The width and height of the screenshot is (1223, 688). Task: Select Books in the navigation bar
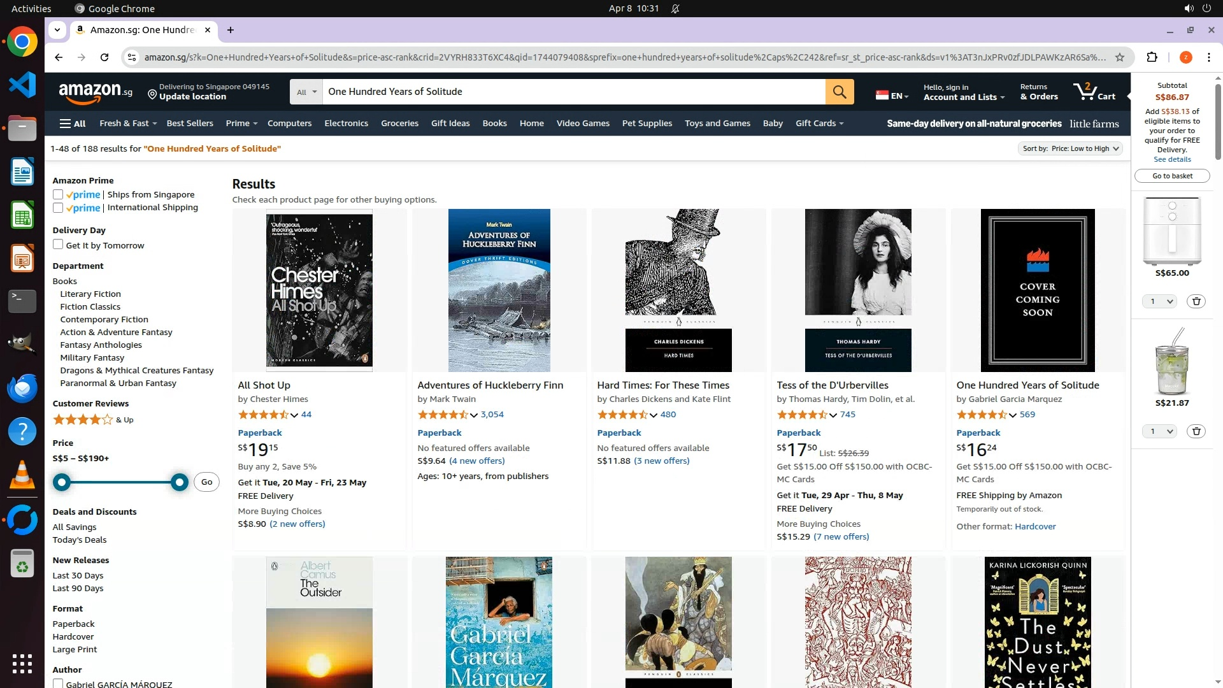(x=494, y=124)
